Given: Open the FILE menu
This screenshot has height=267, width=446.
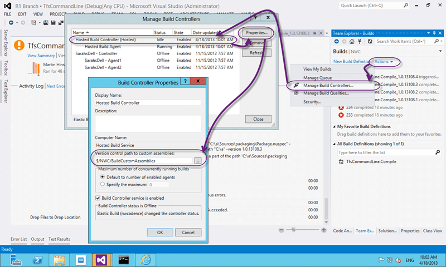Looking at the screenshot, I should pos(7,14).
